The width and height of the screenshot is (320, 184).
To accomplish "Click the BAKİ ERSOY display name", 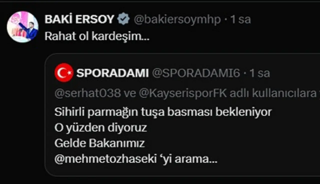I will pyautogui.click(x=79, y=19).
